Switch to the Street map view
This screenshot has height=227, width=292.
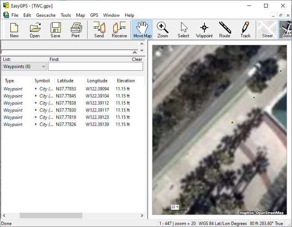(267, 30)
